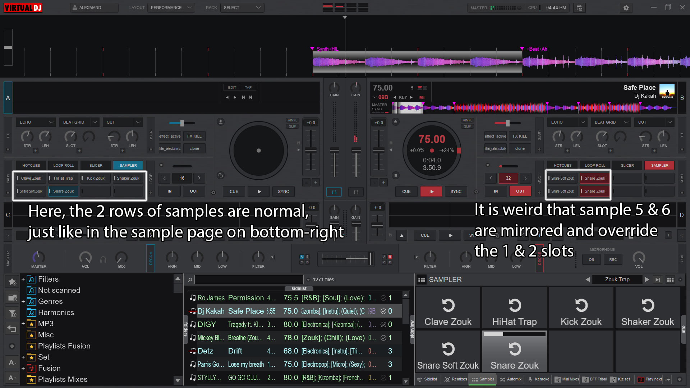Switch left deck pads to LOOP ROLL
690x388 pixels.
pyautogui.click(x=63, y=165)
